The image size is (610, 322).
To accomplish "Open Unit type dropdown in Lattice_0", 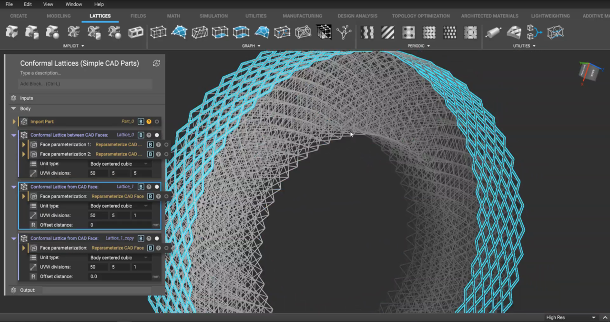I will coord(119,164).
